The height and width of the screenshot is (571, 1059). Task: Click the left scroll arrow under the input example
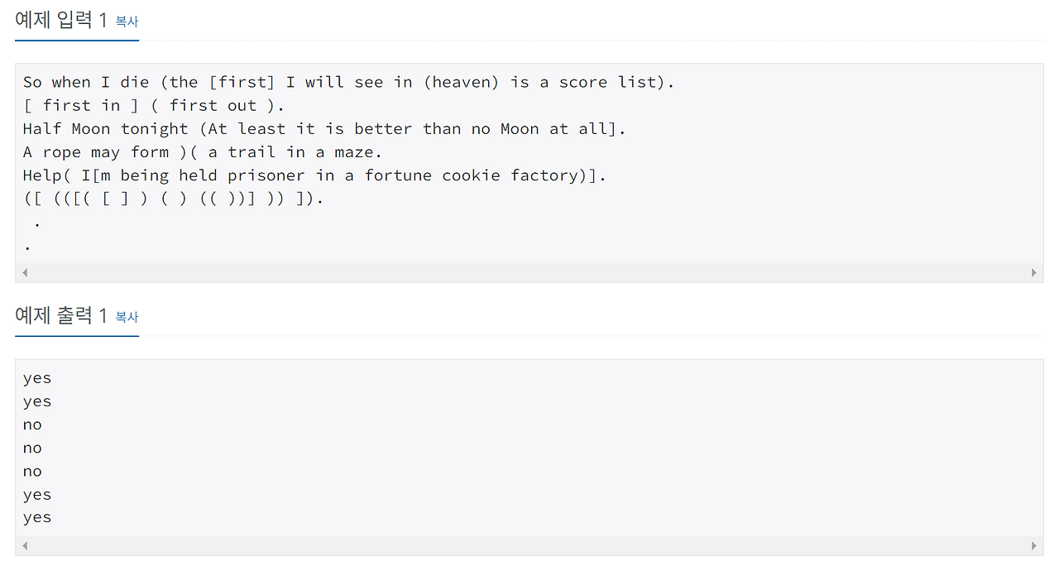[25, 271]
